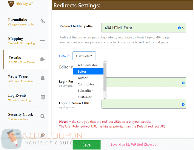Open the Redirect hidden paths dropdown

pyautogui.click(x=144, y=28)
